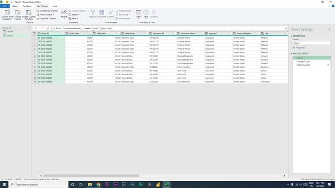Collapse the Queries pane
This screenshot has width=335, height=188.
click(x=29, y=28)
